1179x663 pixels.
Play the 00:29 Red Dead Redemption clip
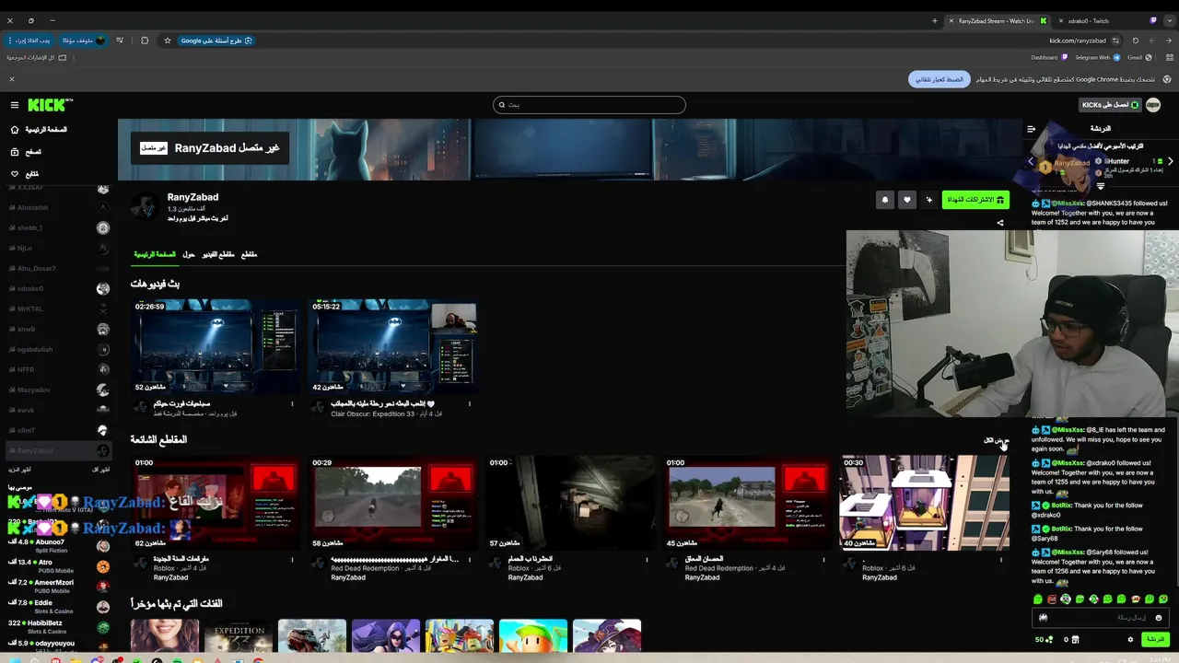pos(393,503)
